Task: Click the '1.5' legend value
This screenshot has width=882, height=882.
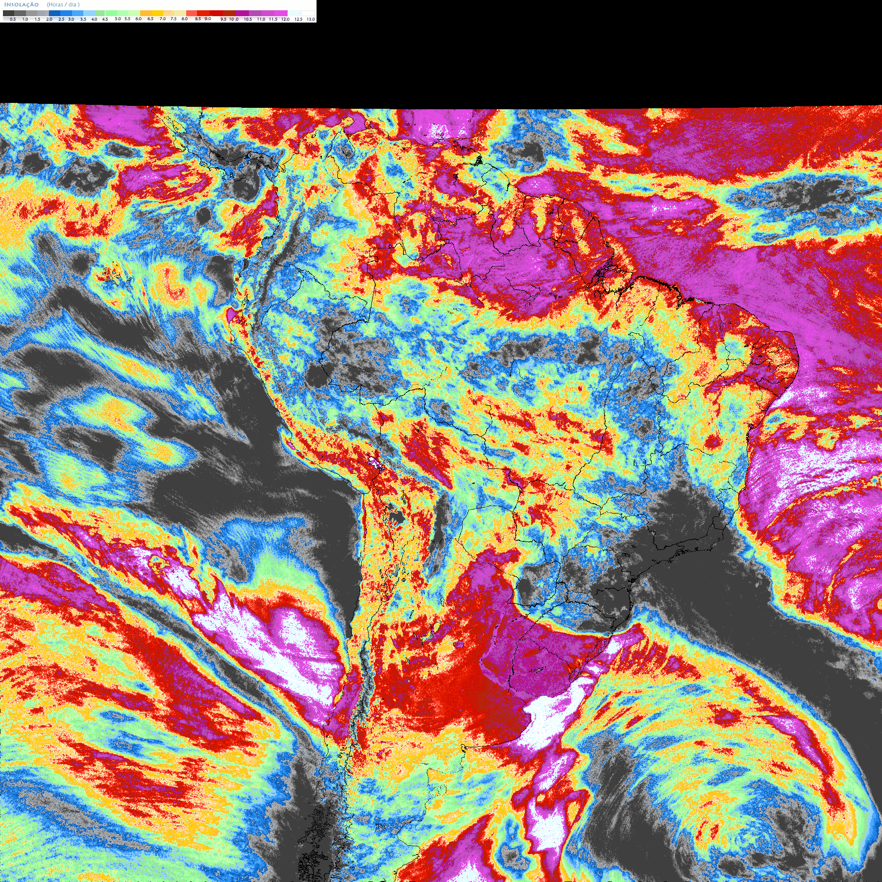Action: click(x=37, y=19)
